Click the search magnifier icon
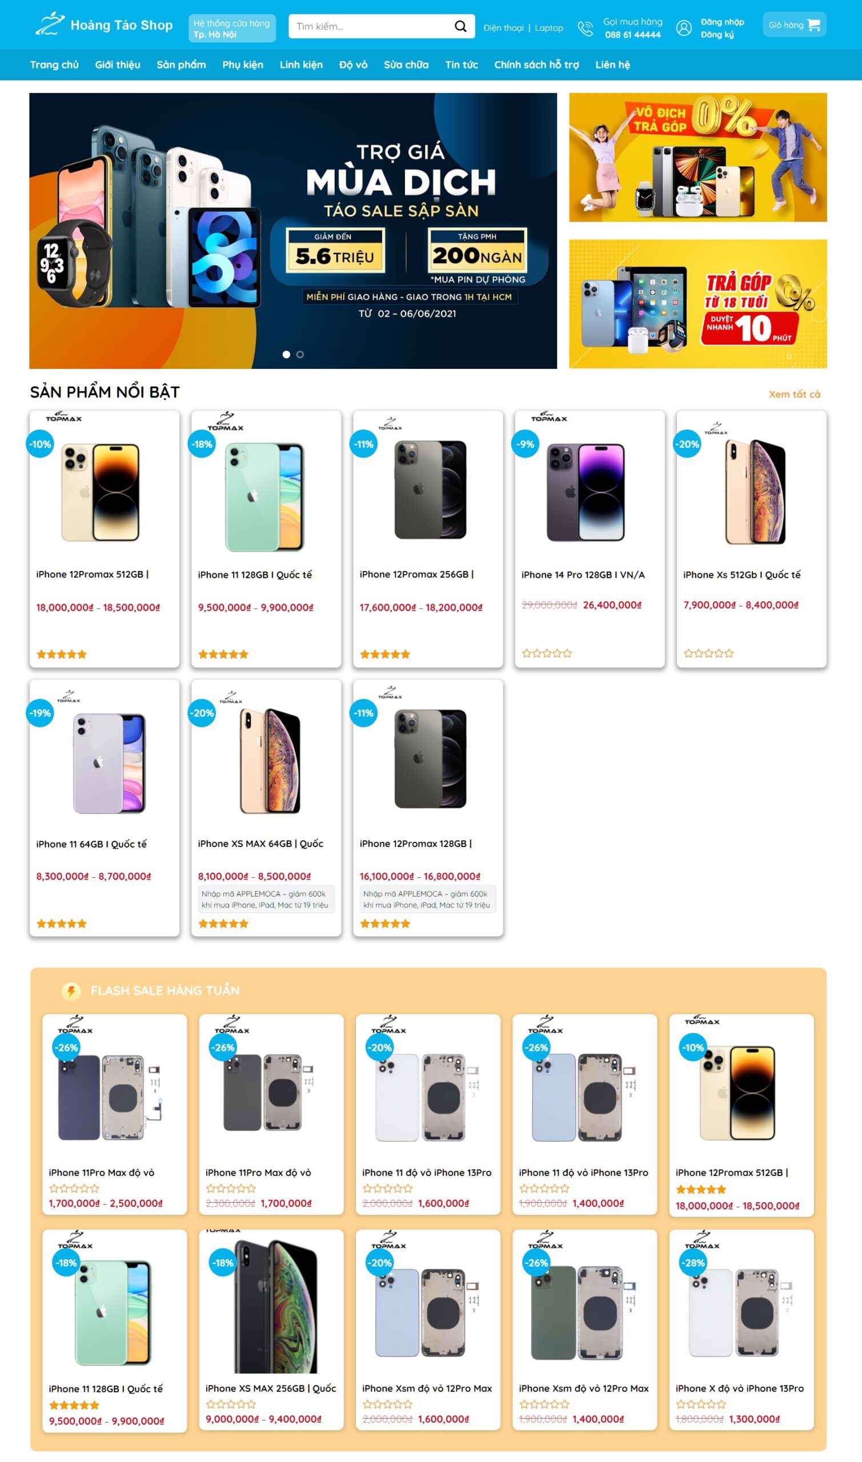The image size is (862, 1462). [x=460, y=26]
